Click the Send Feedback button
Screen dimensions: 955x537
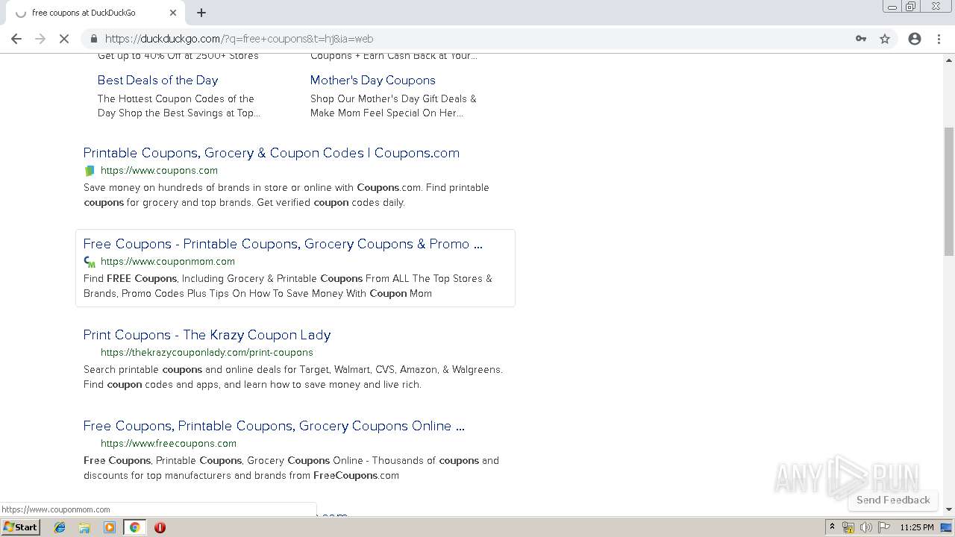[x=893, y=500]
